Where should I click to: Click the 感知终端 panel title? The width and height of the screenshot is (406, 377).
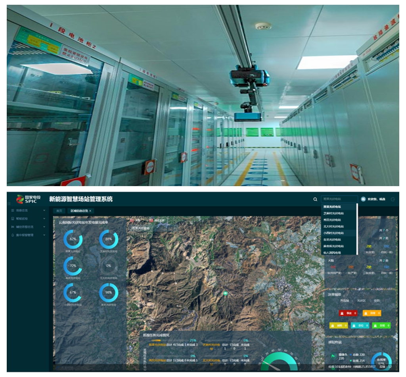(x=335, y=342)
